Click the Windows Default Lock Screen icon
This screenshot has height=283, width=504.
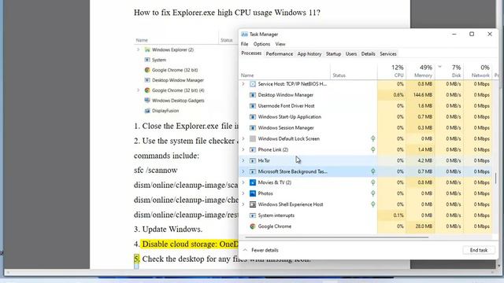tap(253, 138)
